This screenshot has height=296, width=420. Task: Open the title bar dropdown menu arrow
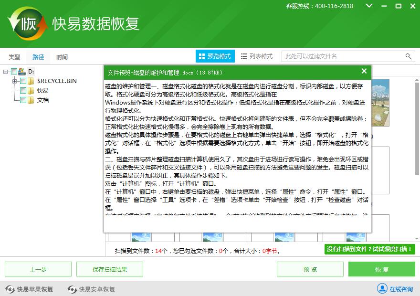click(369, 6)
